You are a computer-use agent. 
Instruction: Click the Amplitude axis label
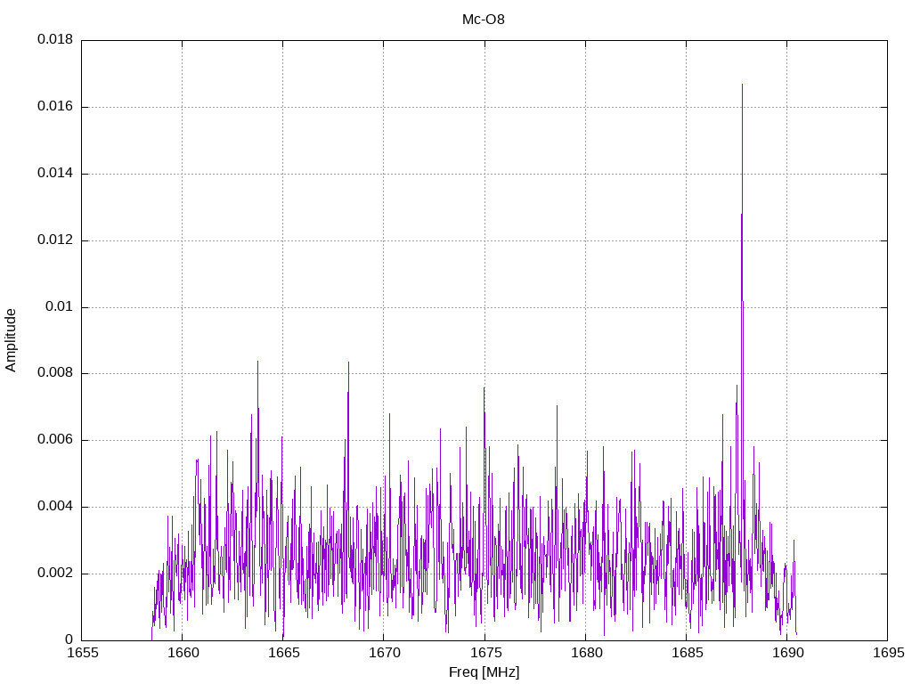tap(11, 340)
